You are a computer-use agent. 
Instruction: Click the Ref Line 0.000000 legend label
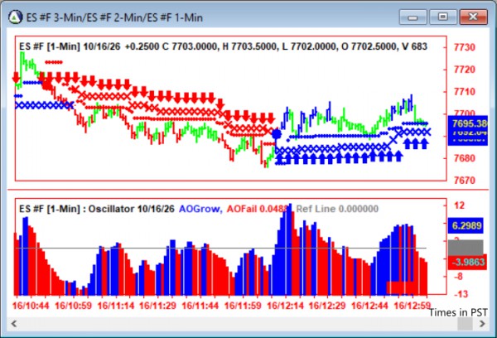[337, 209]
